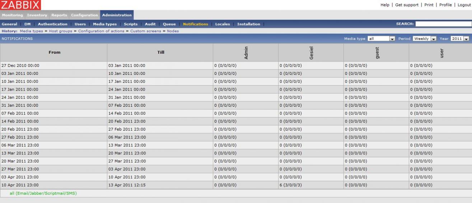Open the Media type dropdown
Image resolution: width=472 pixels, height=203 pixels.
point(381,38)
